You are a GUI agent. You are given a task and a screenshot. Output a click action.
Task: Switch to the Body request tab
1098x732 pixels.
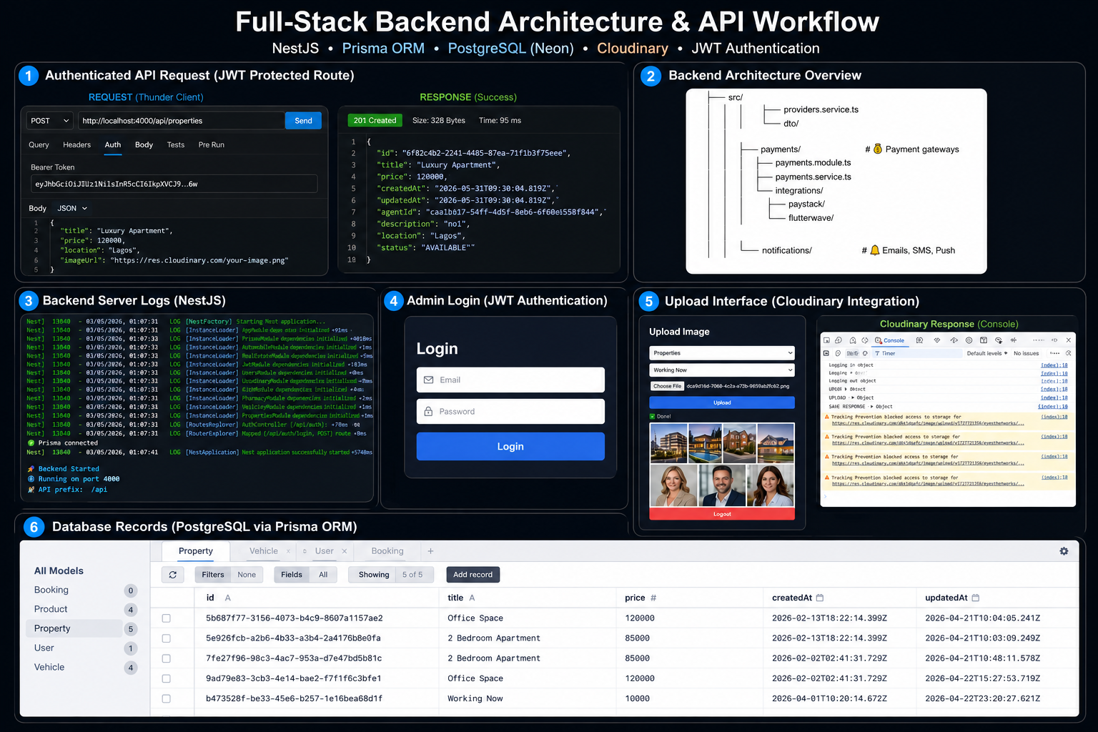coord(144,144)
